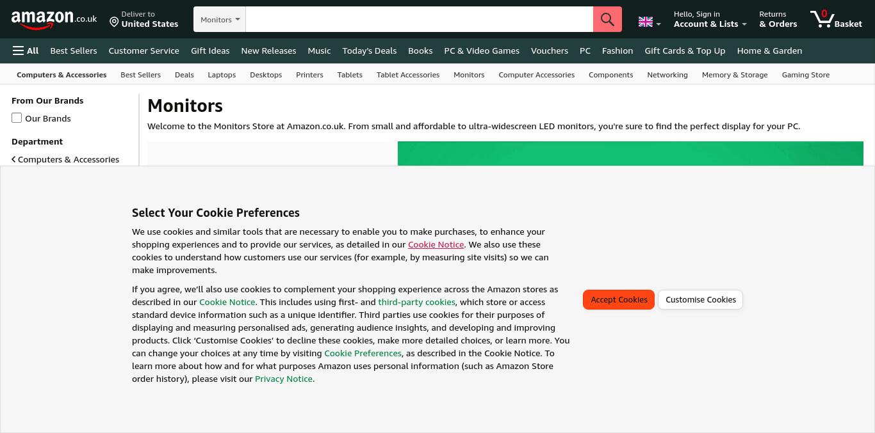Open Computer Accessories subcategory
The image size is (875, 433).
[x=536, y=75]
